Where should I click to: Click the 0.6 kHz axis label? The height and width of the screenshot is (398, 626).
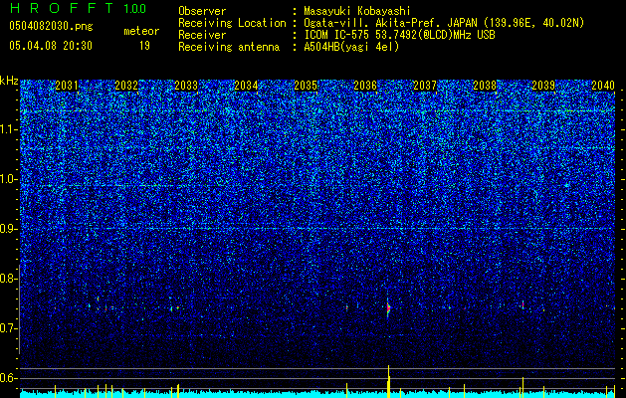click(x=8, y=378)
